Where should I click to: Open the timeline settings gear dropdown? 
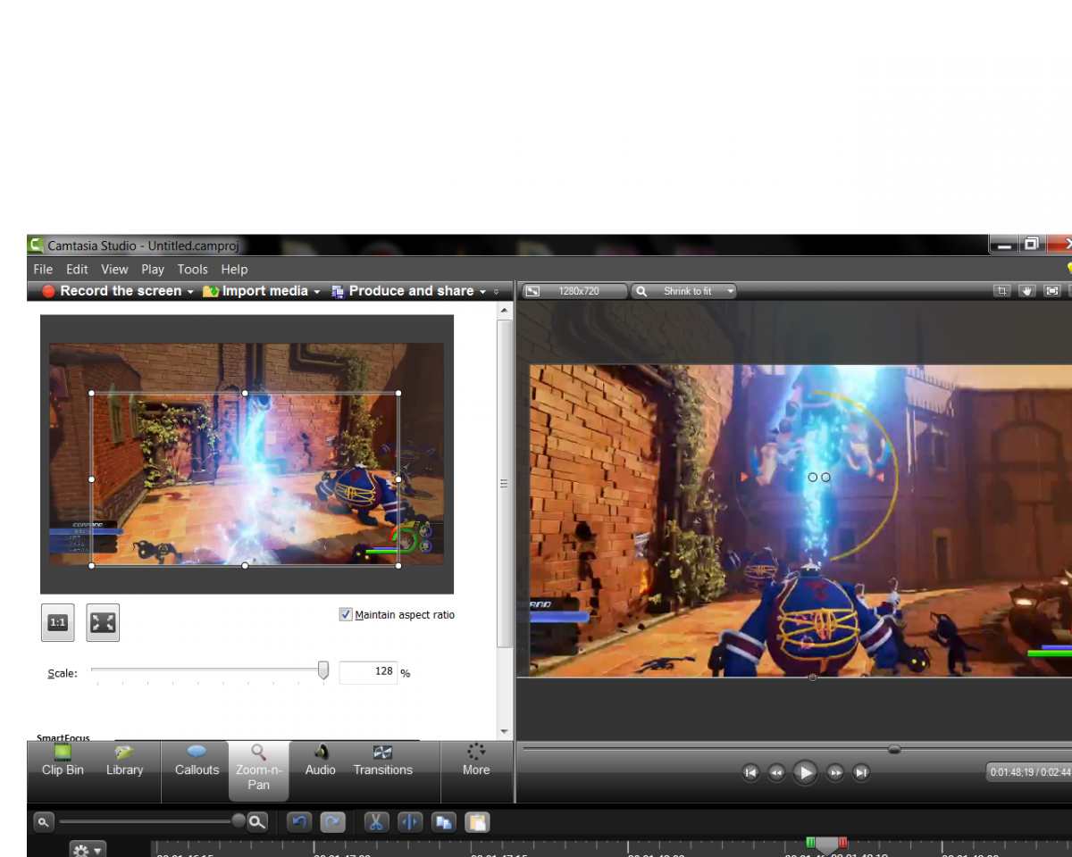click(88, 850)
